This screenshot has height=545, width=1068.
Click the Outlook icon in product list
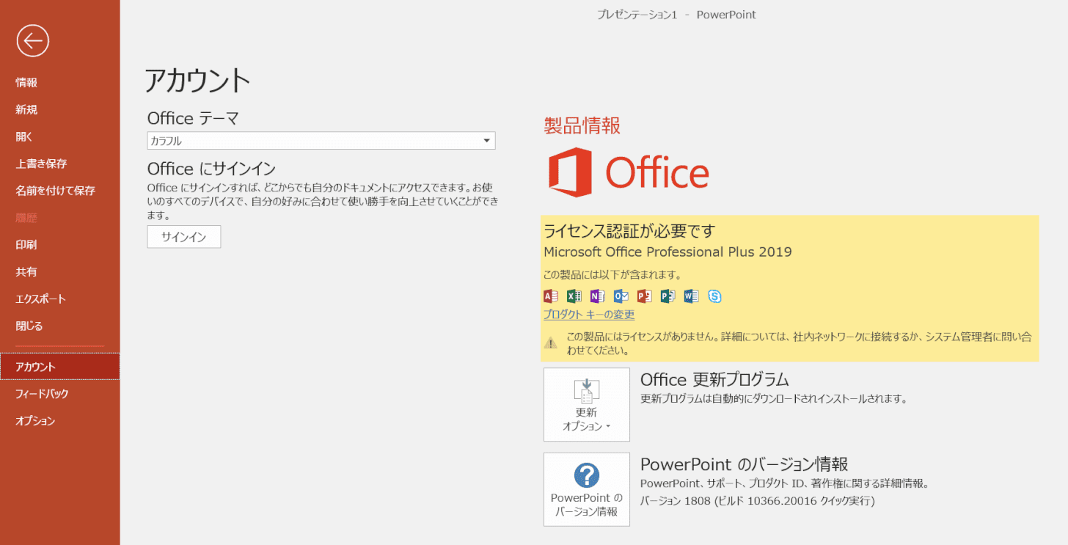coord(621,296)
